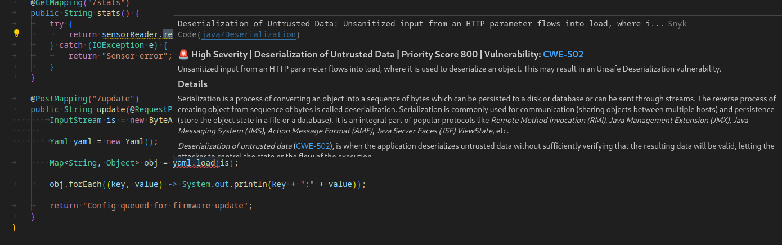Click the red siren High Severity icon

(x=183, y=55)
